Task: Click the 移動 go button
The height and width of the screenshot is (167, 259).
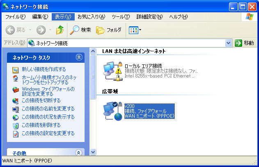Action: (245, 43)
